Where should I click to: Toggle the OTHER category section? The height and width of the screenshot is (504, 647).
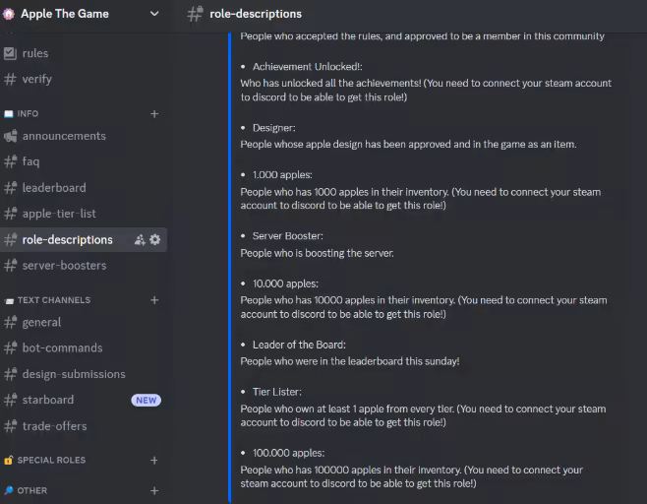tap(31, 490)
